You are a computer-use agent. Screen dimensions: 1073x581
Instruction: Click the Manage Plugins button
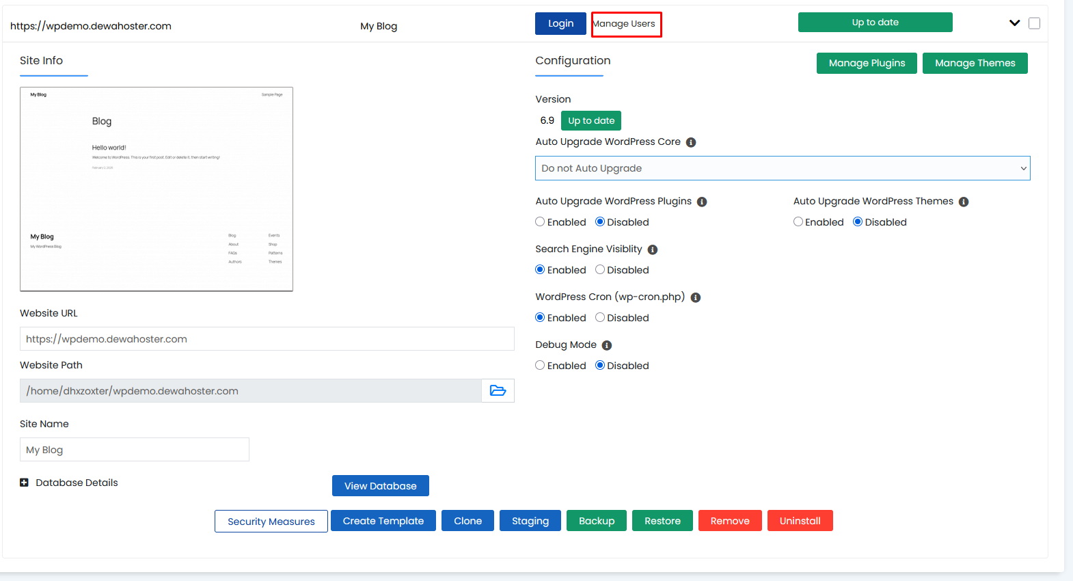[x=867, y=63]
